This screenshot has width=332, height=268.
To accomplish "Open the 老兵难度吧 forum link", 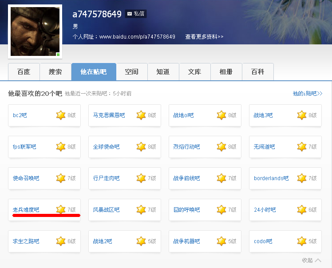I will [x=26, y=209].
